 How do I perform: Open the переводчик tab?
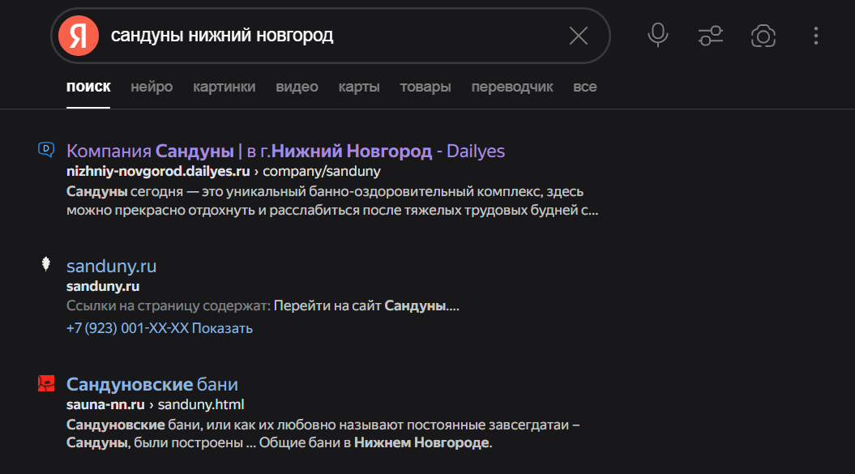[512, 87]
